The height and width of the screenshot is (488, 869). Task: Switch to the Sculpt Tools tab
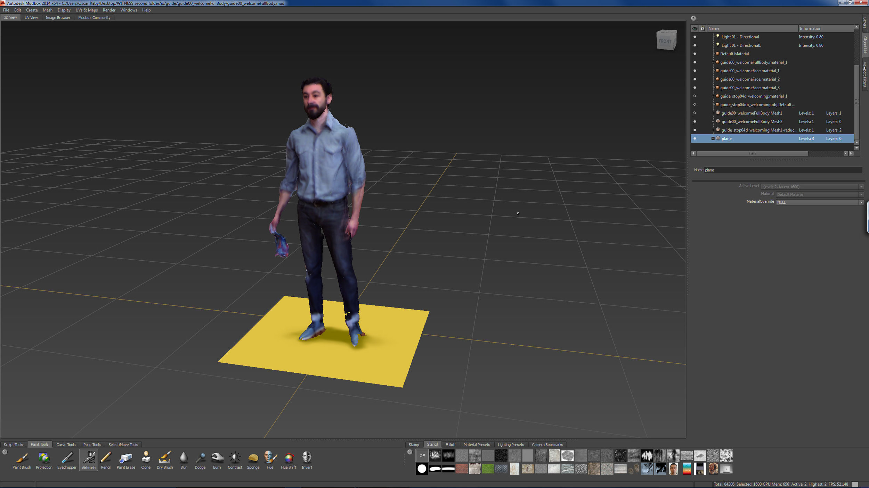(13, 445)
